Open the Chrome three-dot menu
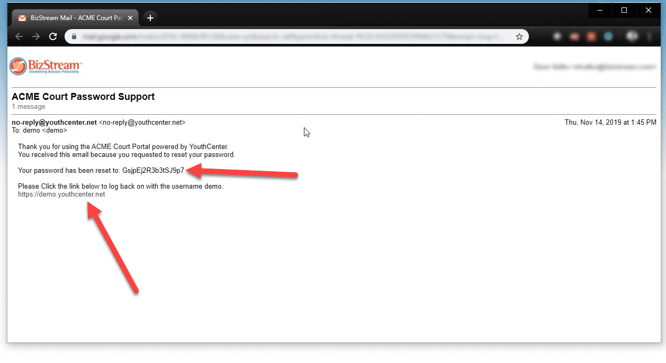The image size is (666, 363). (x=649, y=36)
